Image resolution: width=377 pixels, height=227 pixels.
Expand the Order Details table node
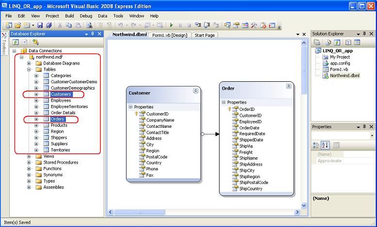tap(36, 113)
